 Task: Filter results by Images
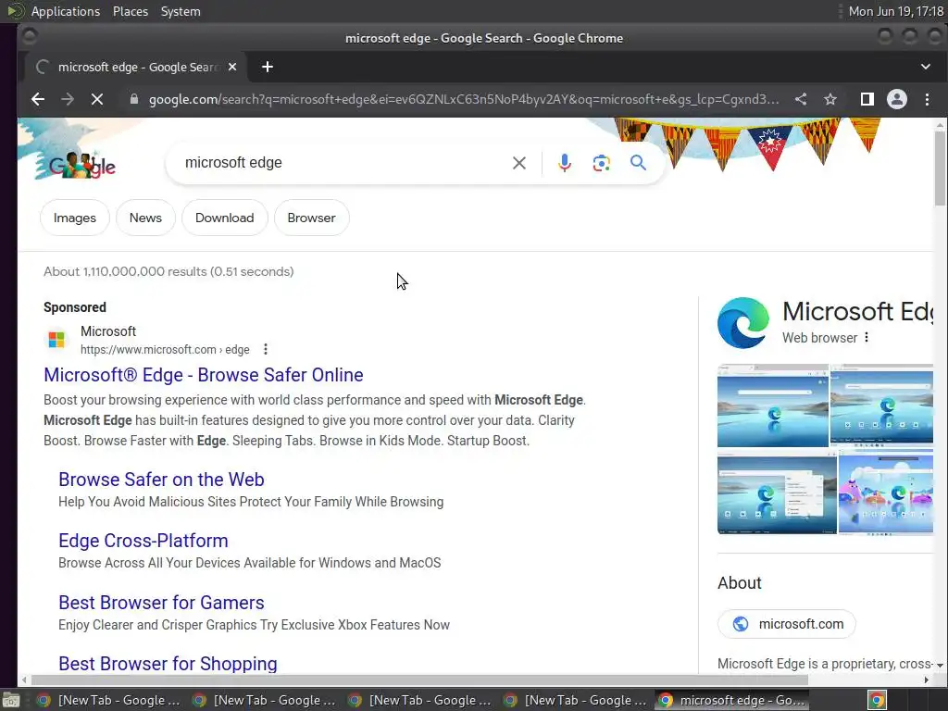tap(74, 218)
